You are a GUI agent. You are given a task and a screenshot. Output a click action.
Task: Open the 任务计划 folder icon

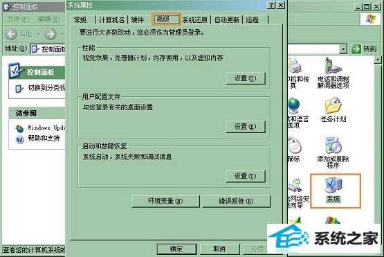333,105
